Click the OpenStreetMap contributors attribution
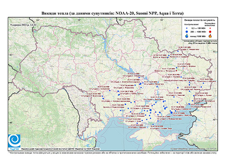 click(194, 149)
